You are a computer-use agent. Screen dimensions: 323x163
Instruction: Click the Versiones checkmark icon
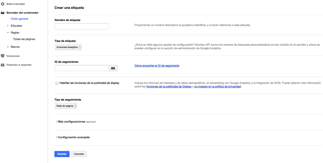pos(3,56)
